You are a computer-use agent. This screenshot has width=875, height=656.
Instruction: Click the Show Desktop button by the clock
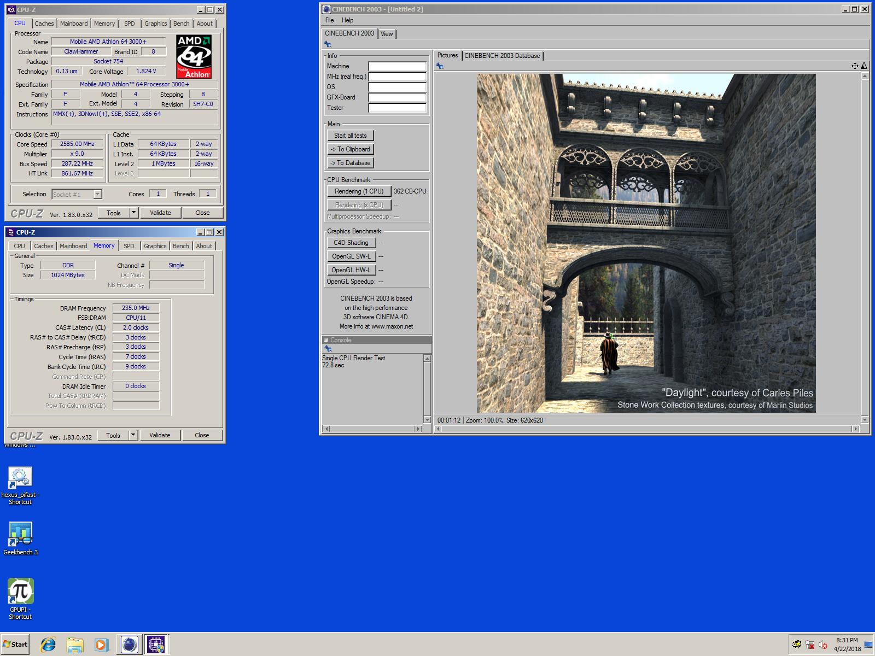[x=868, y=645]
